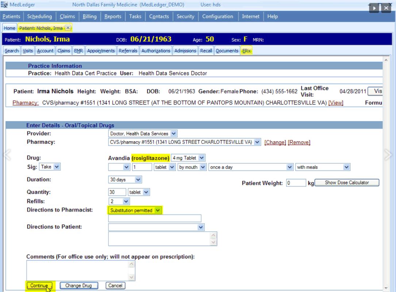Click the Sig dose amount field
Image resolution: width=396 pixels, height=292 pixels.
click(x=142, y=167)
